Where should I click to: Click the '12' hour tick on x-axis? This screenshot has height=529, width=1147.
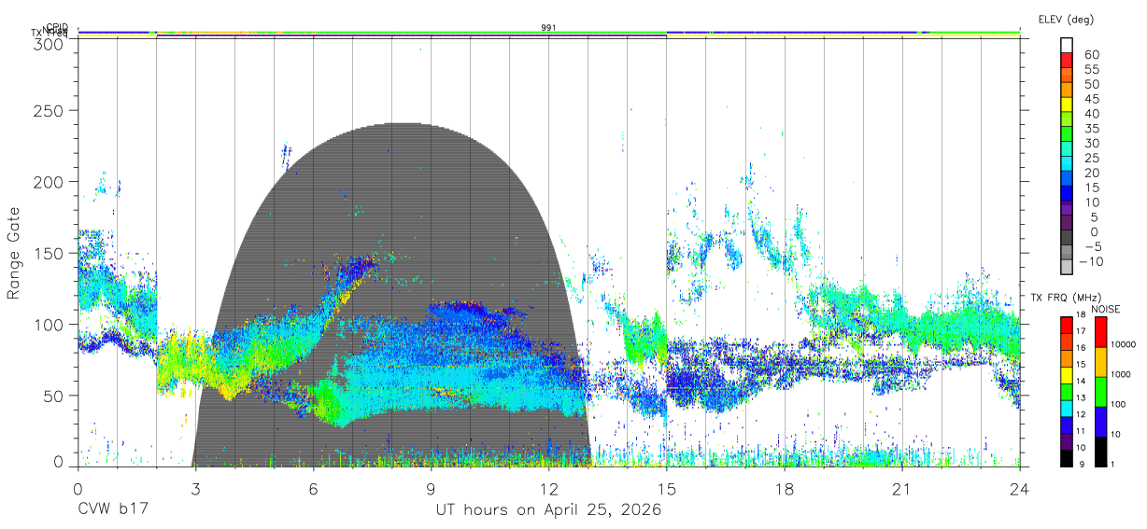click(x=548, y=489)
